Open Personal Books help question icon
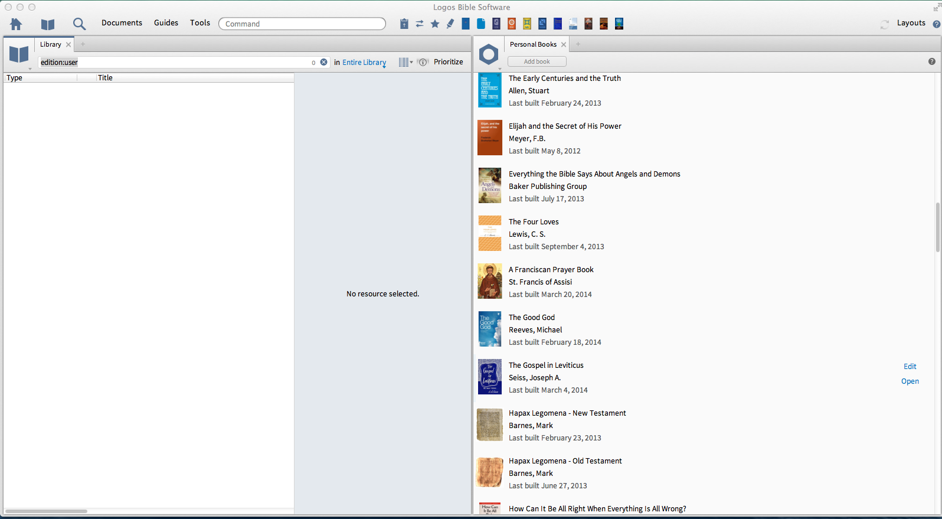 coord(932,61)
